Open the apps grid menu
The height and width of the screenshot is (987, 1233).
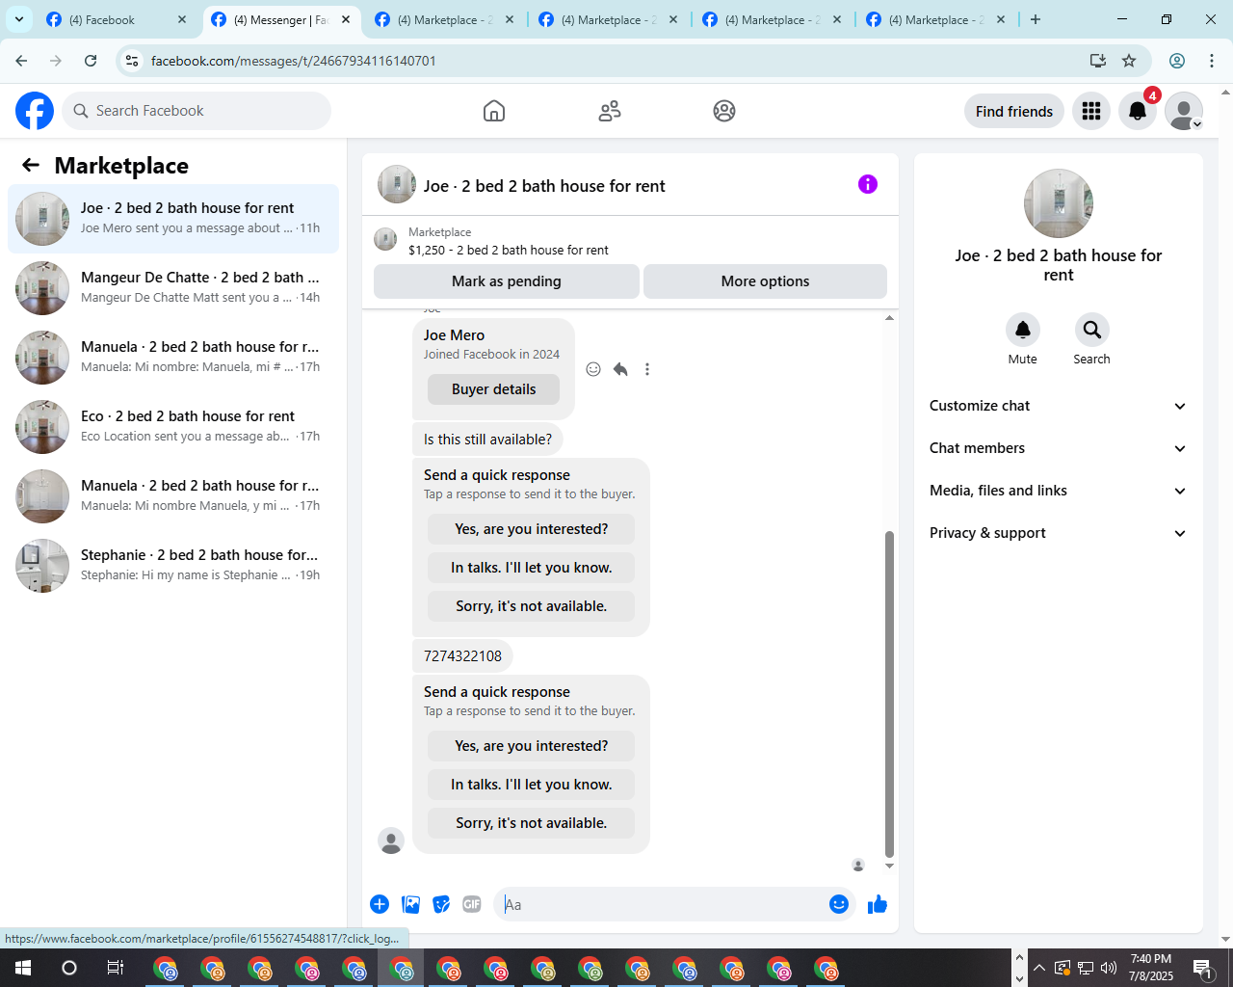(x=1091, y=111)
